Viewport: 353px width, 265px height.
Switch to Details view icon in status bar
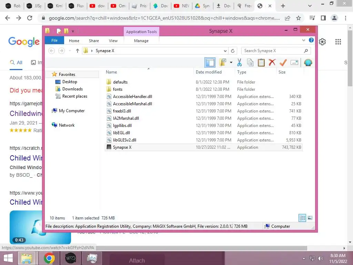coord(302,218)
